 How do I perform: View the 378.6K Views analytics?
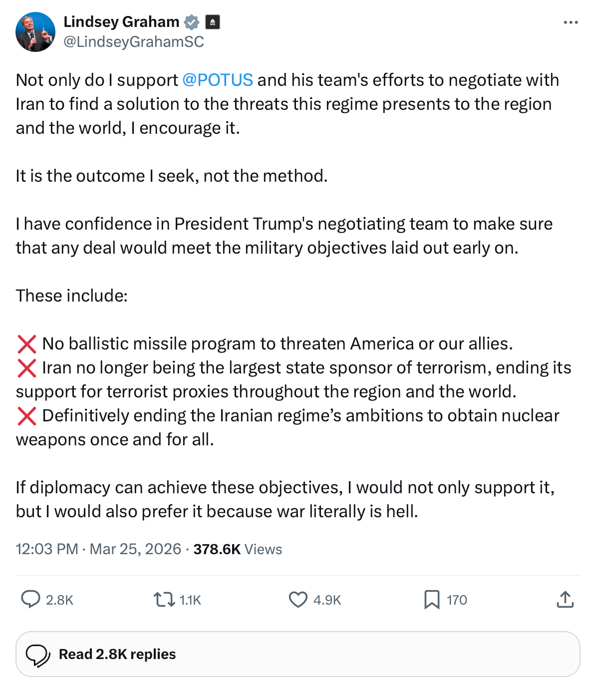tap(238, 549)
